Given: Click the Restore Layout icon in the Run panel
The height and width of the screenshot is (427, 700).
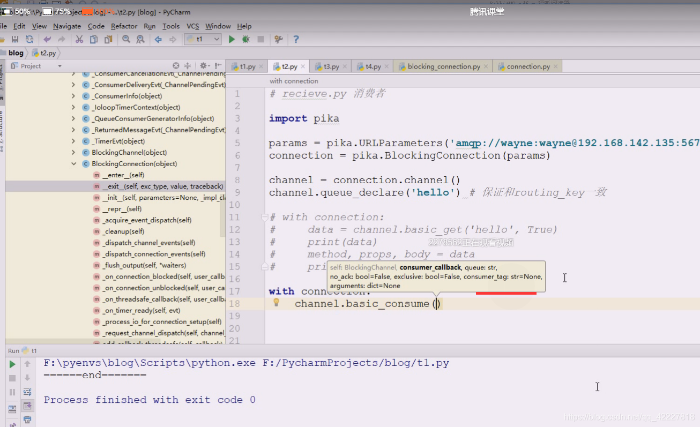Looking at the screenshot, I should pyautogui.click(x=12, y=409).
